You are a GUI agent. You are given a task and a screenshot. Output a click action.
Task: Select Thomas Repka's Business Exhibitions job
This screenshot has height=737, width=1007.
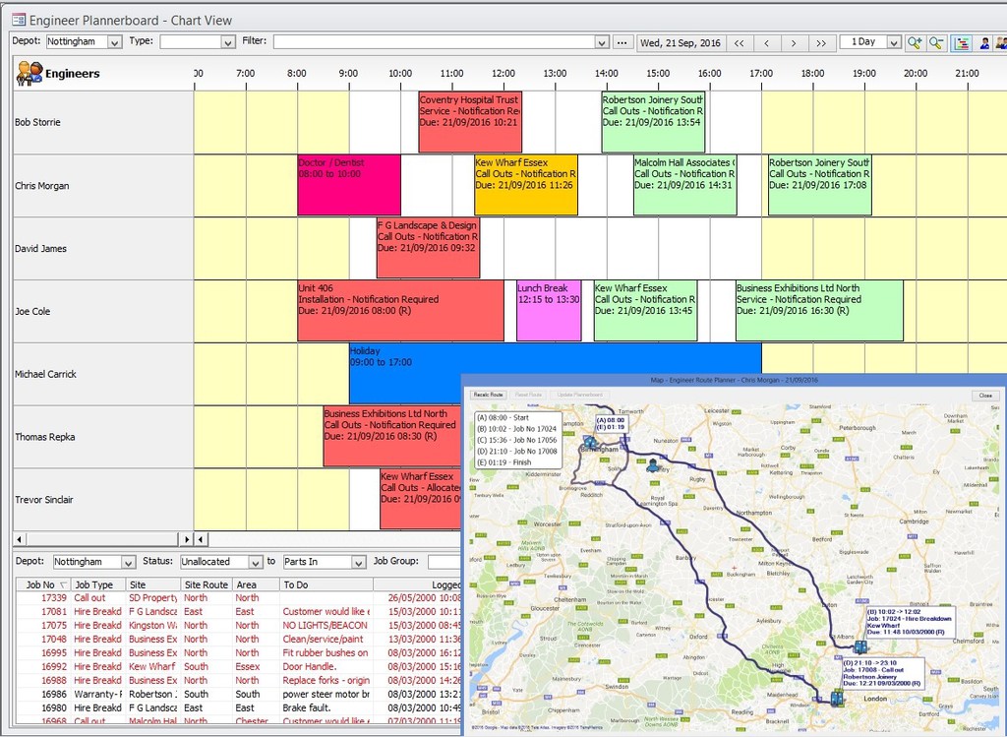tap(391, 436)
